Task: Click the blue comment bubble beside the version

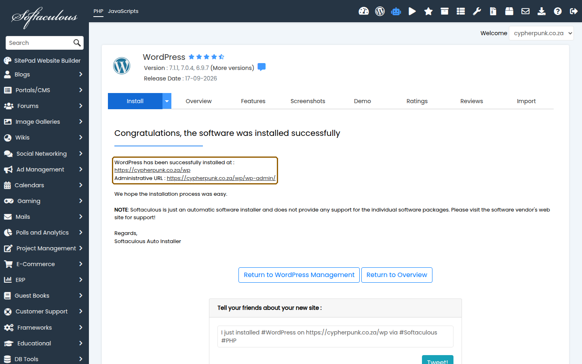Action: (x=261, y=67)
